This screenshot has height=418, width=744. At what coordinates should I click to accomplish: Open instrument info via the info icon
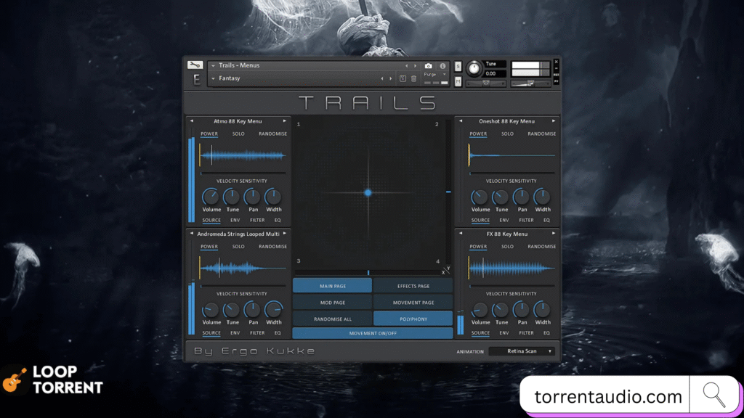pos(442,66)
